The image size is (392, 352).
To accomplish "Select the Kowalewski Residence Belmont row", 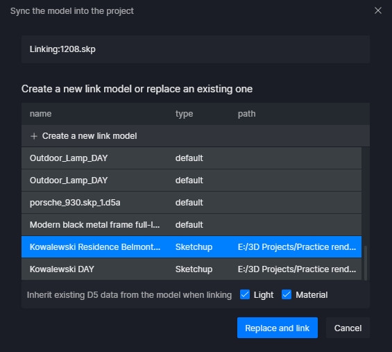I will (191, 247).
